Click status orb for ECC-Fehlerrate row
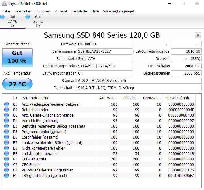Viewport: 204px width, 190px height. pyautogui.click(x=6, y=159)
